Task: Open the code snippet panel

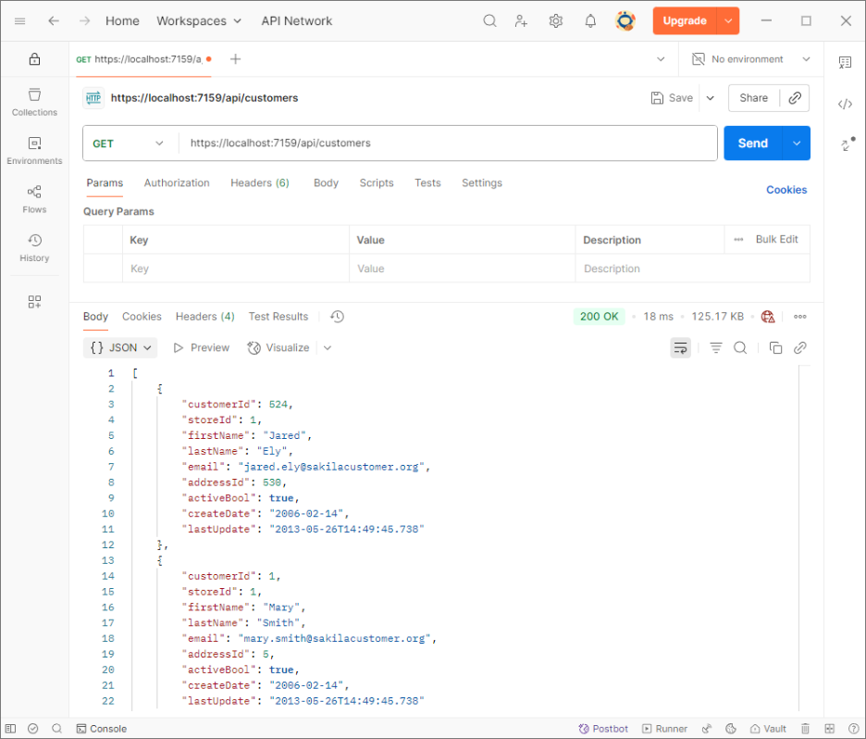Action: 845,104
